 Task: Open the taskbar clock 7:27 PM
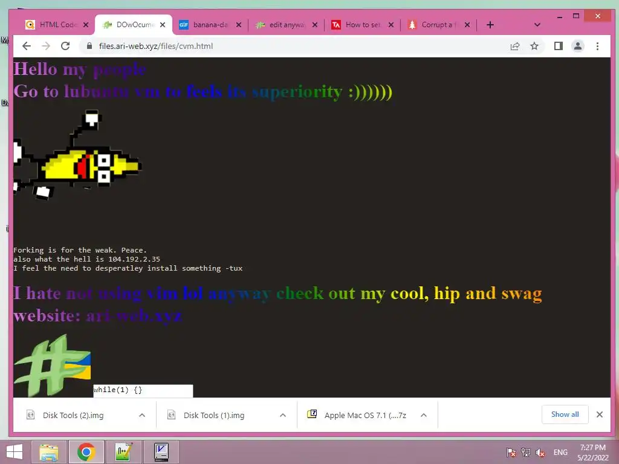[592, 452]
